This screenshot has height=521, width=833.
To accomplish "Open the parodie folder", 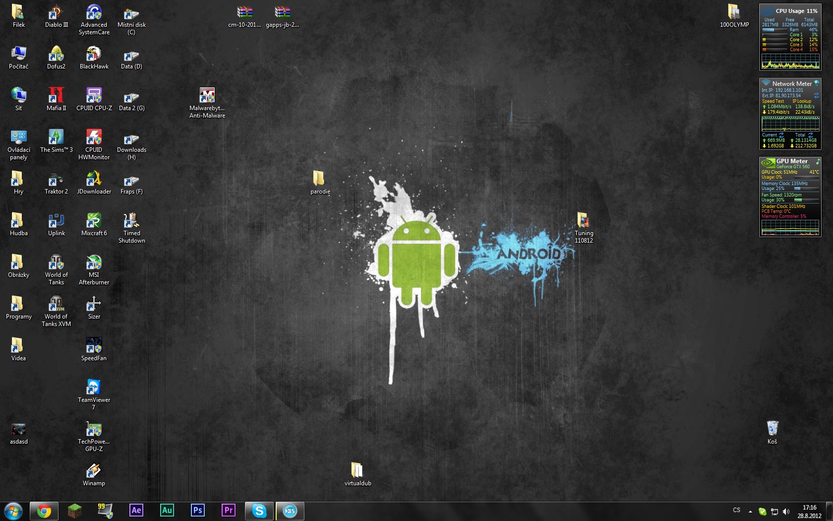I will coord(320,183).
